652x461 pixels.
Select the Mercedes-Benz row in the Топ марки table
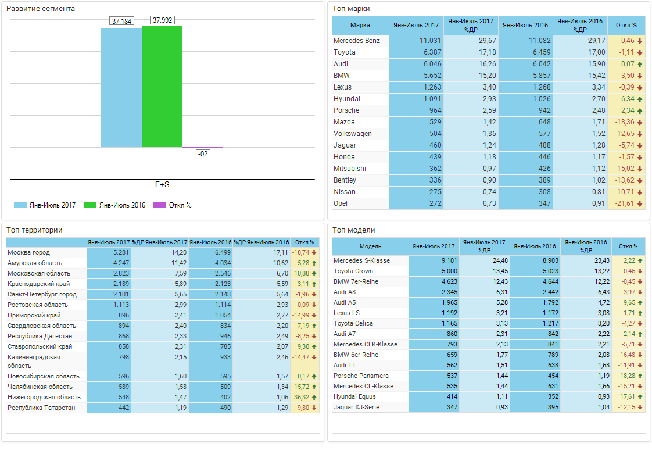click(x=357, y=41)
